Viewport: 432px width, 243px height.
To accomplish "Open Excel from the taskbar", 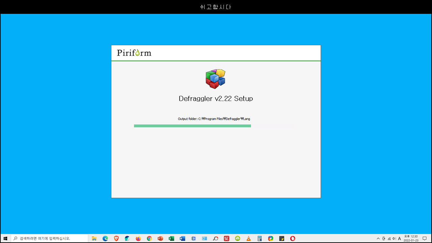I will click(x=171, y=238).
